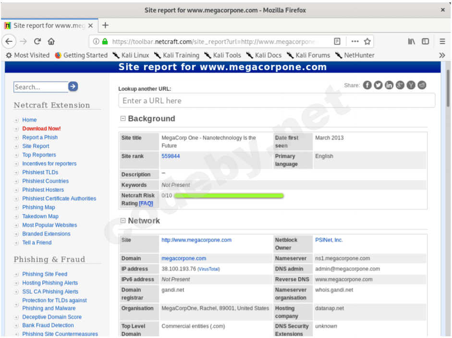Click the Firefox icon beside Getting Started

[58, 55]
